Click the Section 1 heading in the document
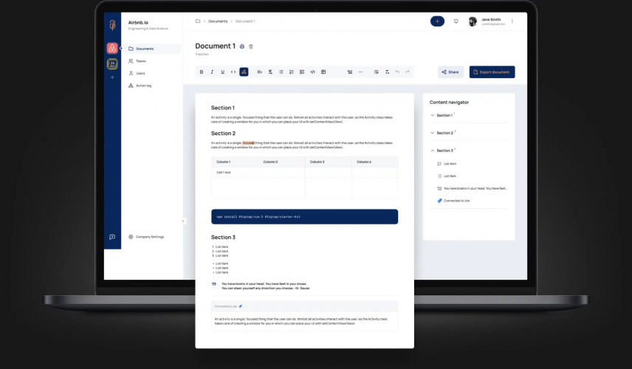This screenshot has width=632, height=369. [223, 108]
